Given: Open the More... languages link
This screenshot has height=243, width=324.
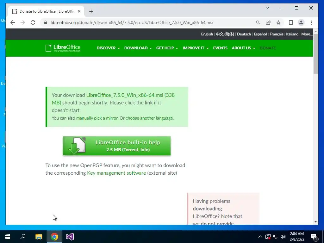Looking at the screenshot, I should 307,34.
